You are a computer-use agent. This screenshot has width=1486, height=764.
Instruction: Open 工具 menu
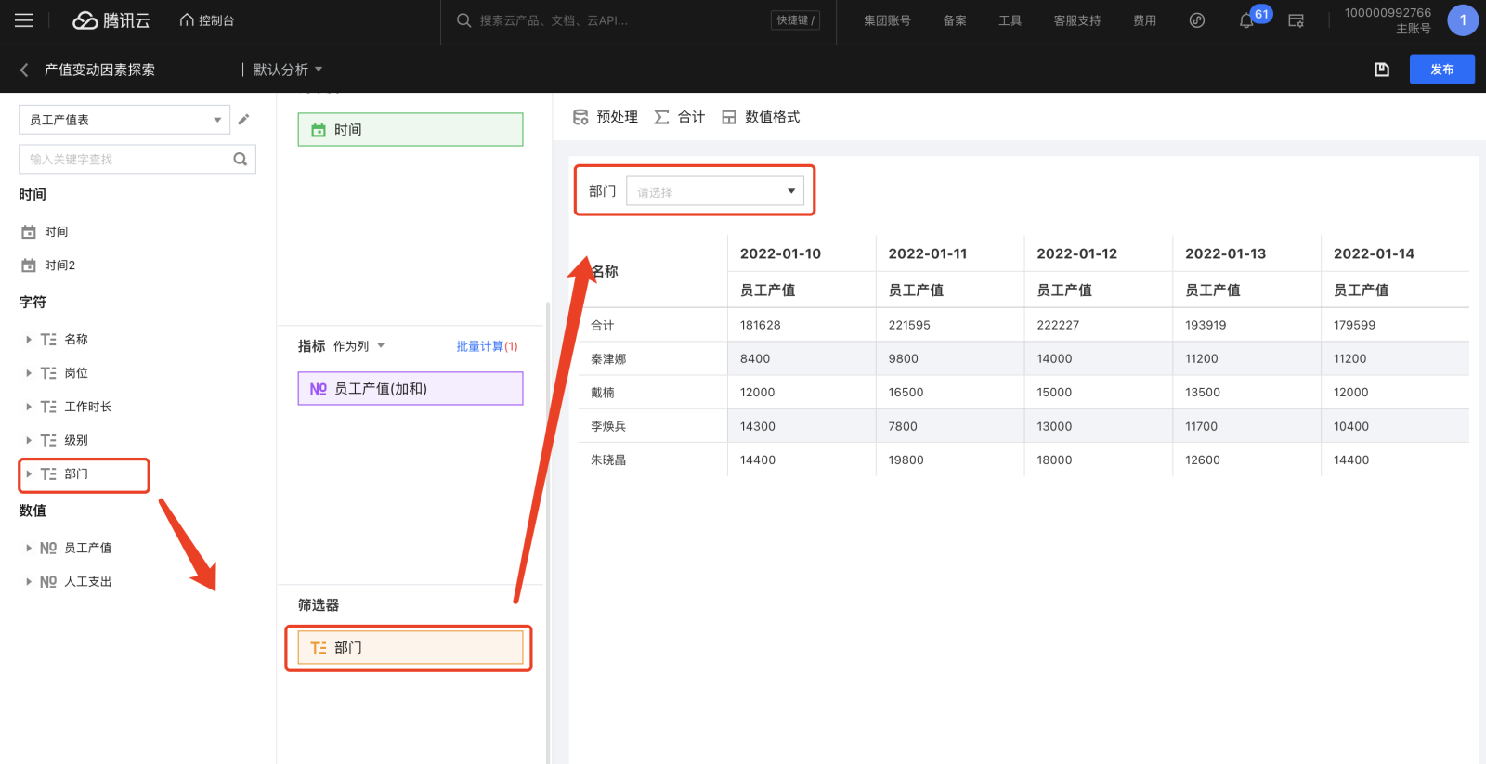(x=1010, y=20)
